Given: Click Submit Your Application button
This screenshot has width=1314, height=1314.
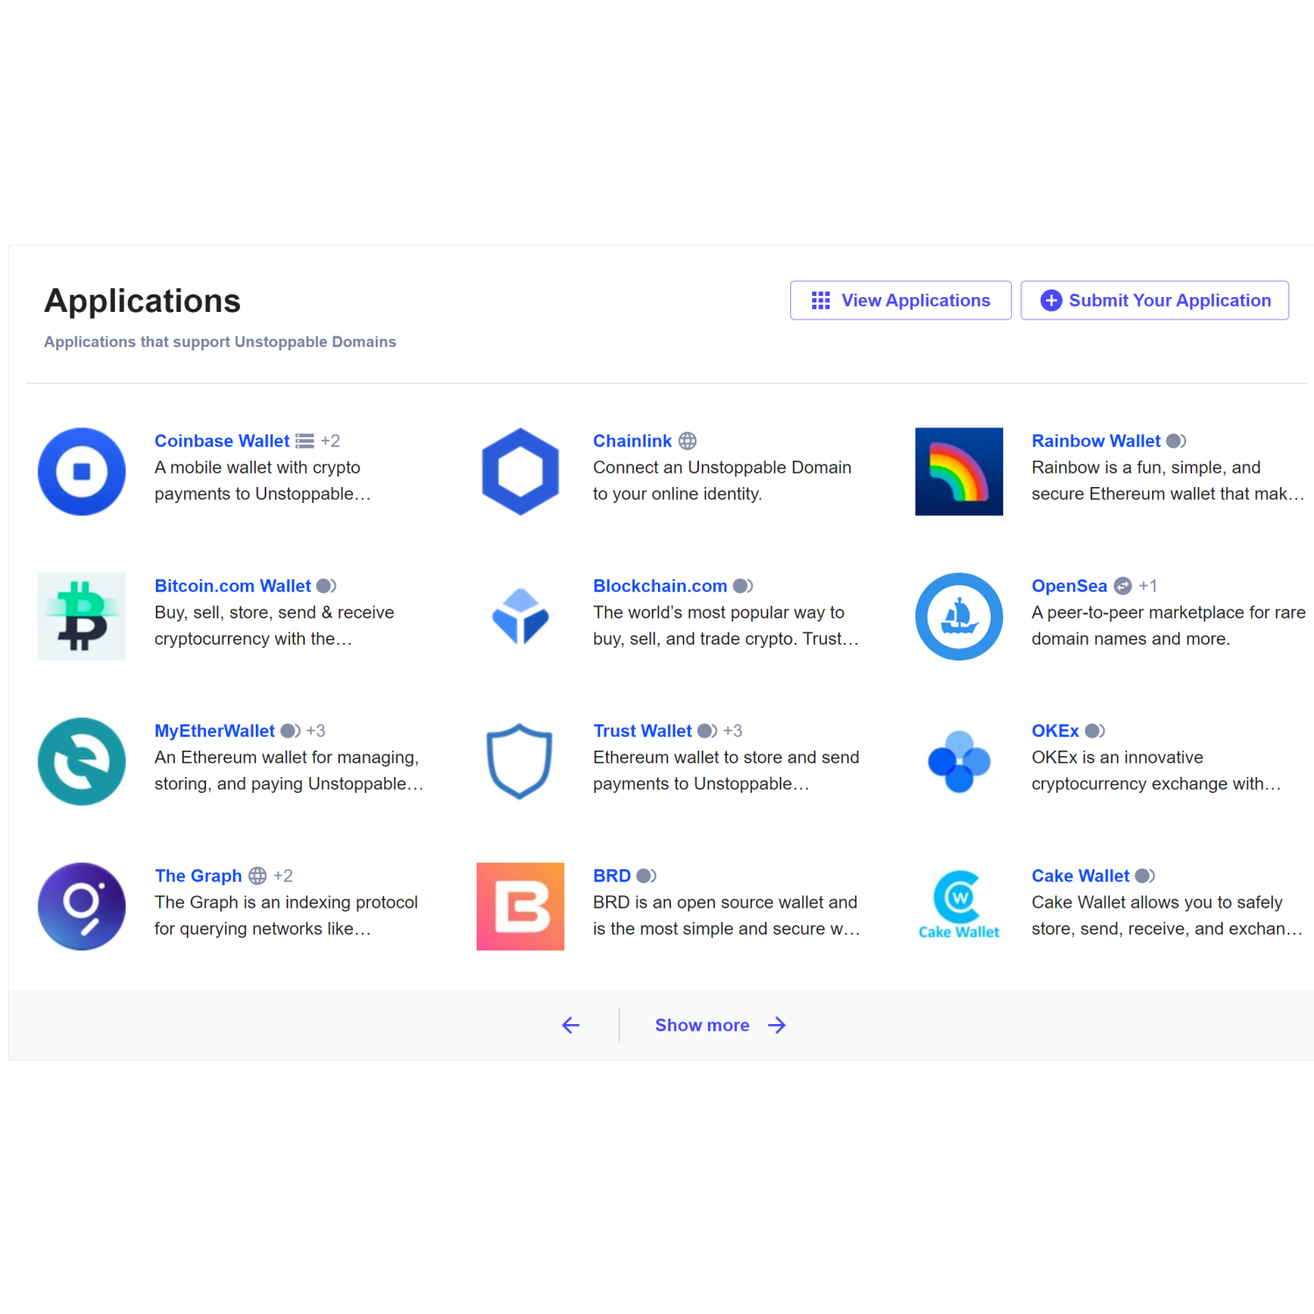Looking at the screenshot, I should click(1155, 300).
